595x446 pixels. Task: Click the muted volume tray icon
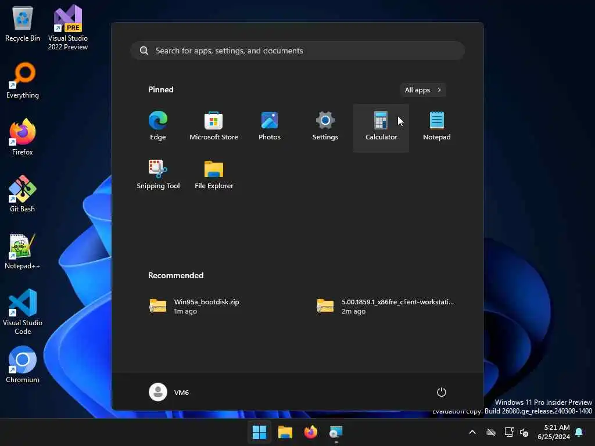[524, 432]
